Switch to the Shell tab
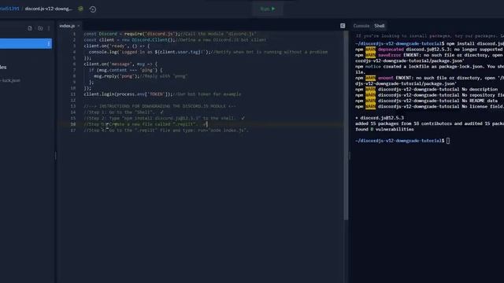Viewport: 504px width, 283px height. tap(380, 26)
